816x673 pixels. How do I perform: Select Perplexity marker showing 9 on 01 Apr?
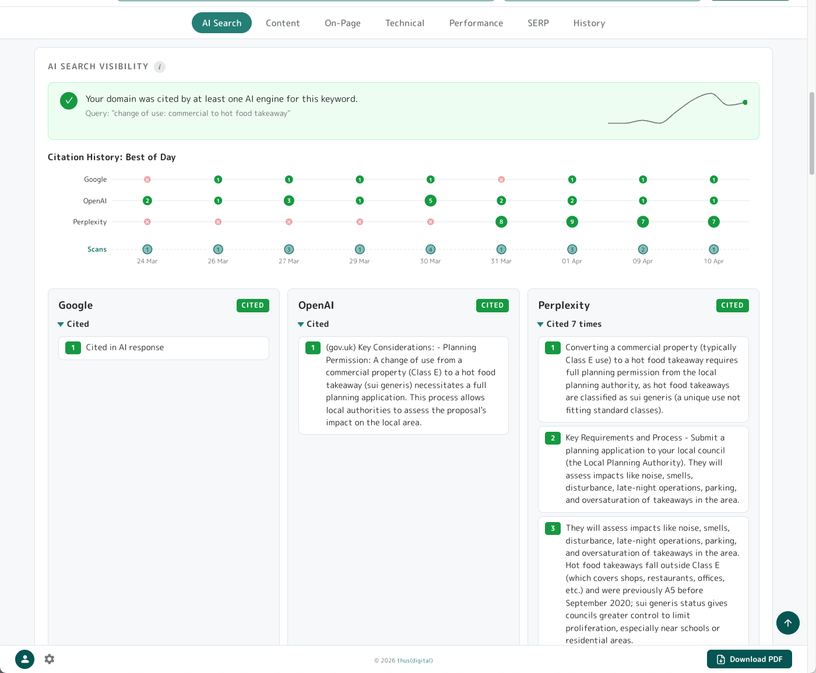pos(572,222)
